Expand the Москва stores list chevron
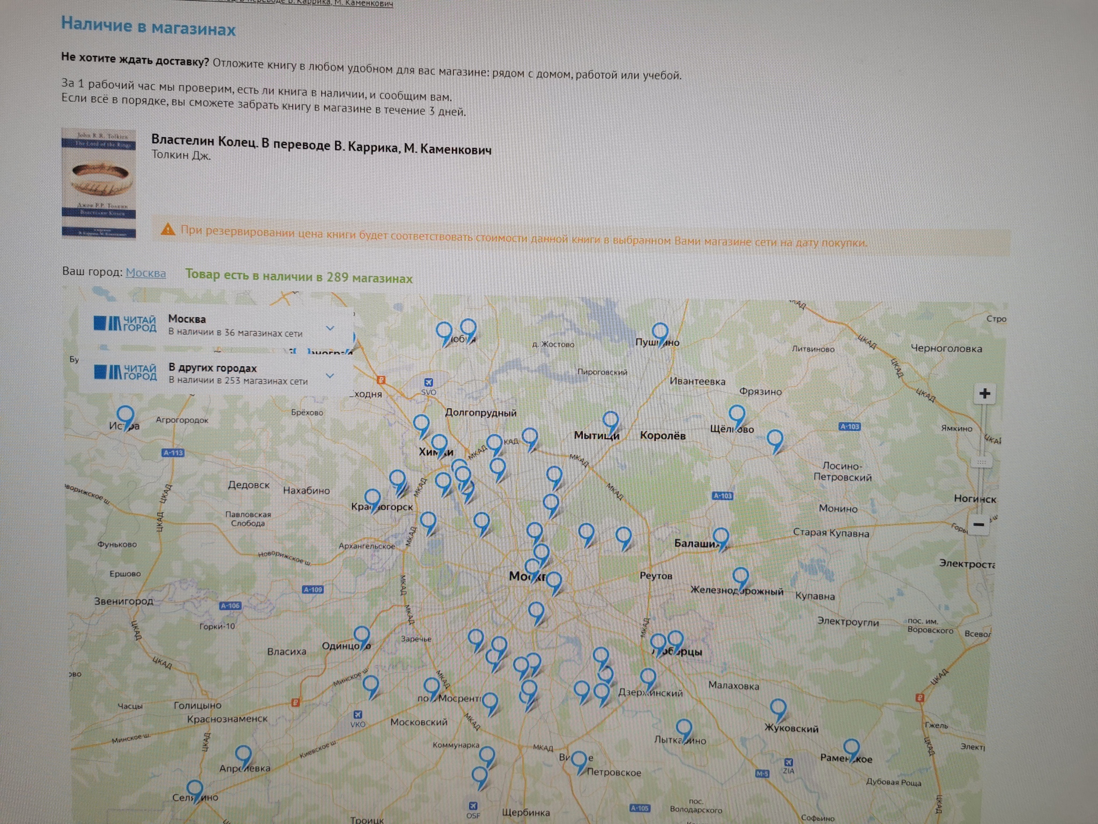 (x=330, y=328)
